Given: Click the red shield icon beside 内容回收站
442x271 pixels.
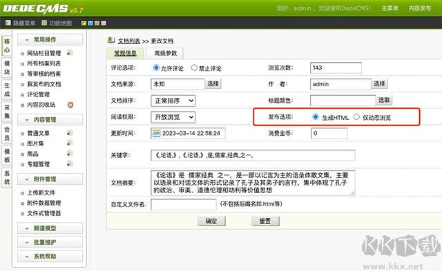Looking at the screenshot, I should point(70,105).
